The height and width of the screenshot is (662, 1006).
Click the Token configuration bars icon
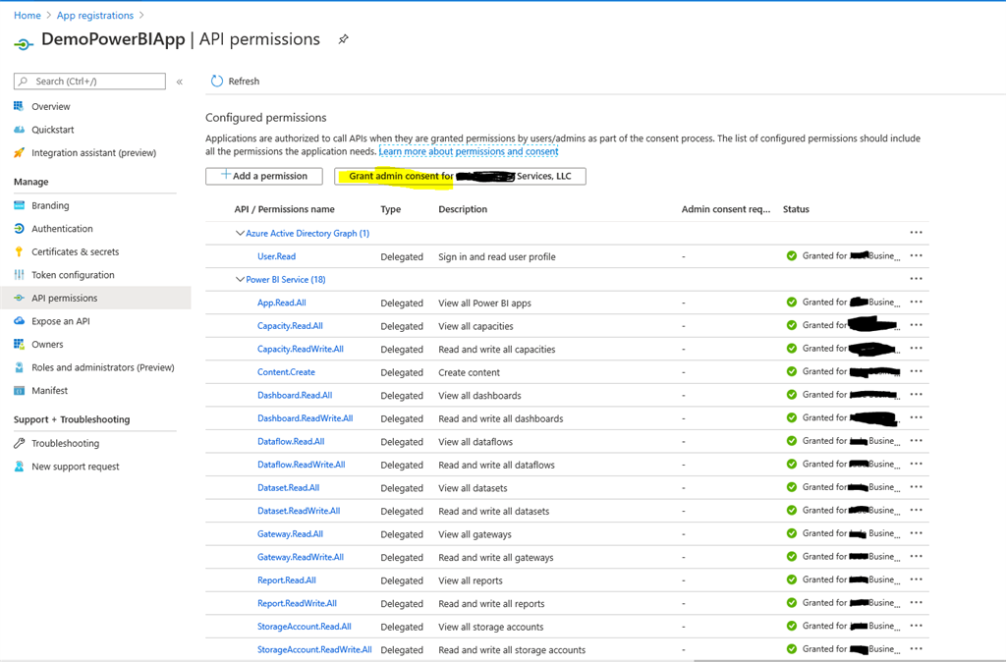tap(20, 275)
